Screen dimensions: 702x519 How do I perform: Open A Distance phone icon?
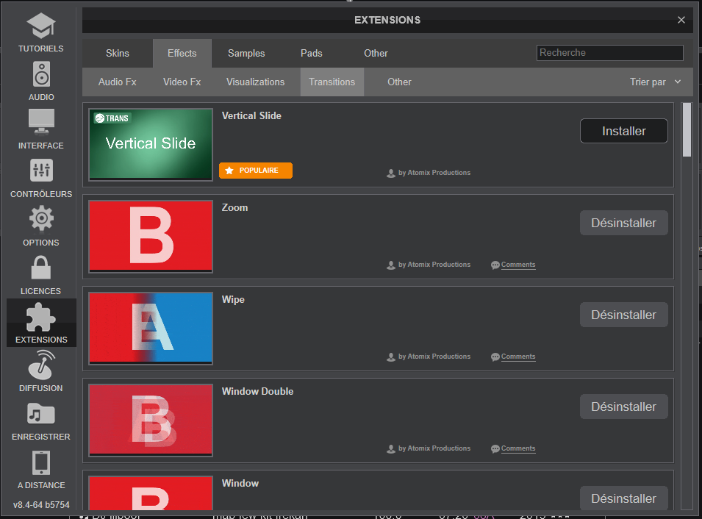point(41,462)
